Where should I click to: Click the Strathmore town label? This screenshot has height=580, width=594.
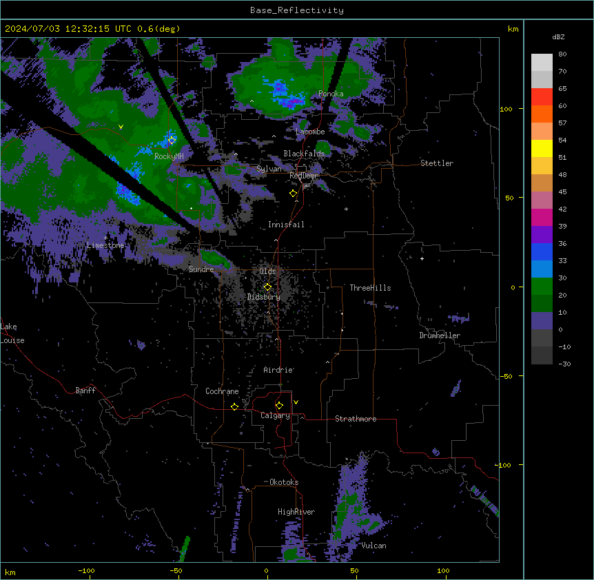pos(356,419)
